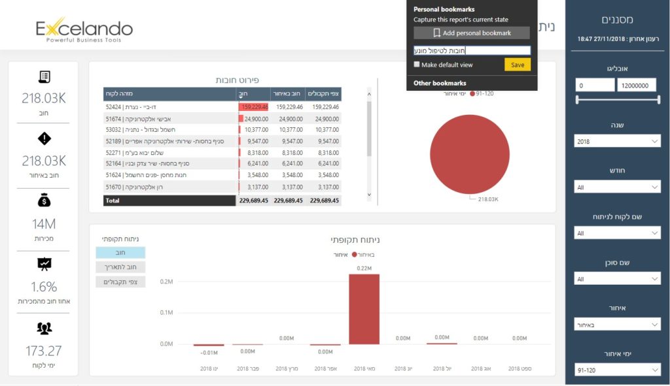The image size is (670, 386).
Task: Click the red 91-120 legend marker
Action: click(472, 93)
